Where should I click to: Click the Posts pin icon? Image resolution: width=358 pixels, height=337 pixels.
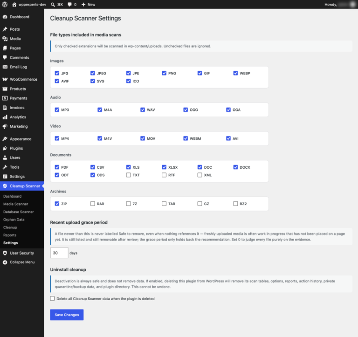point(5,29)
